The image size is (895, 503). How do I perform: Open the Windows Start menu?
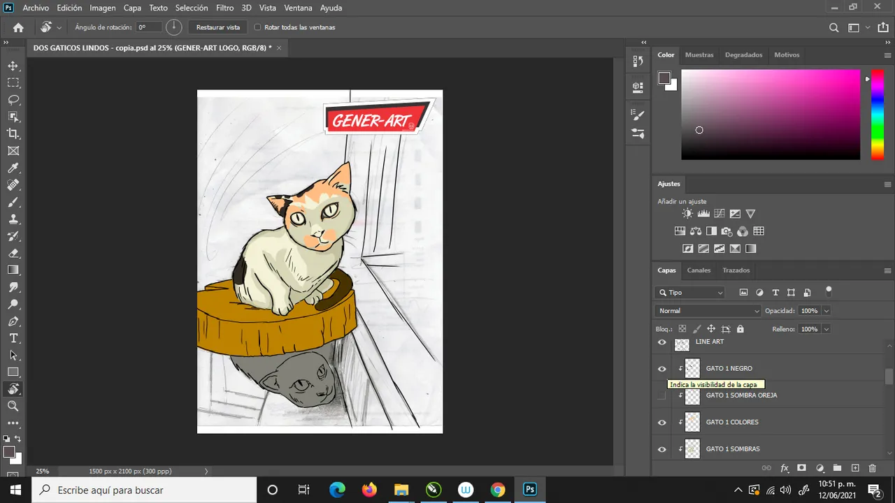15,490
